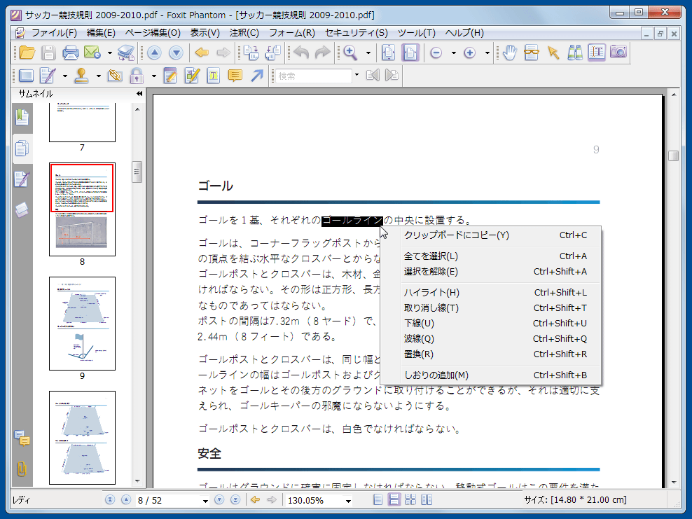
Task: Click the Save diskette icon
Action: (48, 53)
